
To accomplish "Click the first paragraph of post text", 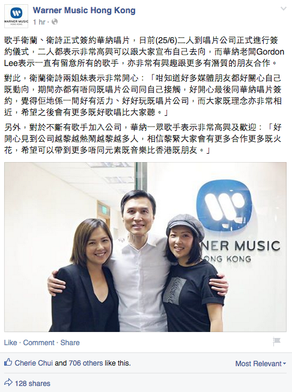I will (x=144, y=52).
